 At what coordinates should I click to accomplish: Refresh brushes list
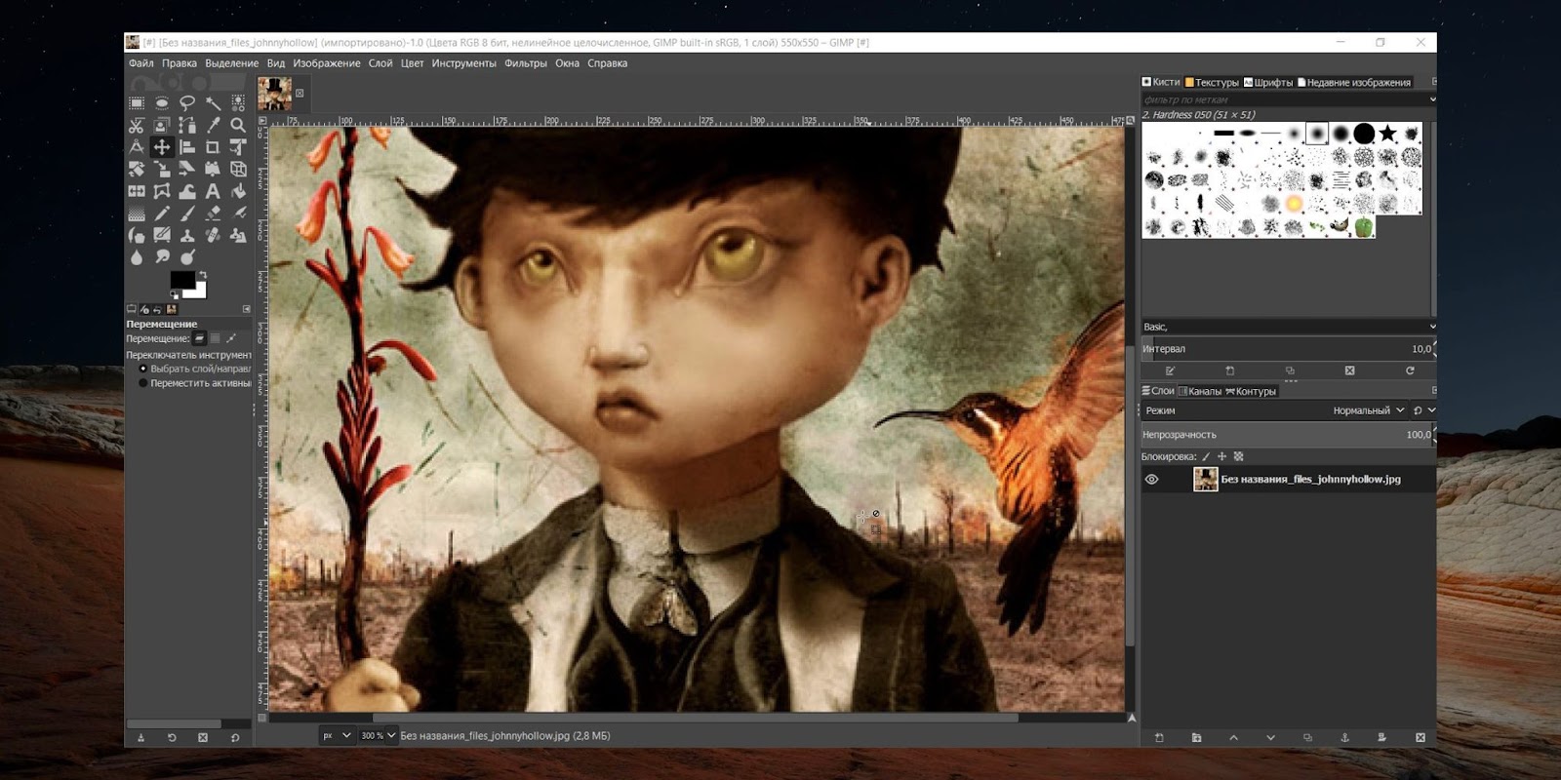(1410, 370)
